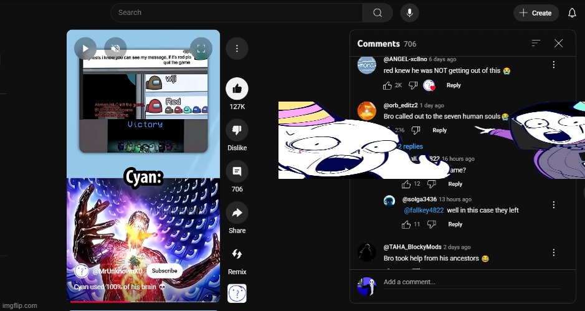Open the notifications bell
The image size is (585, 311).
pyautogui.click(x=572, y=13)
